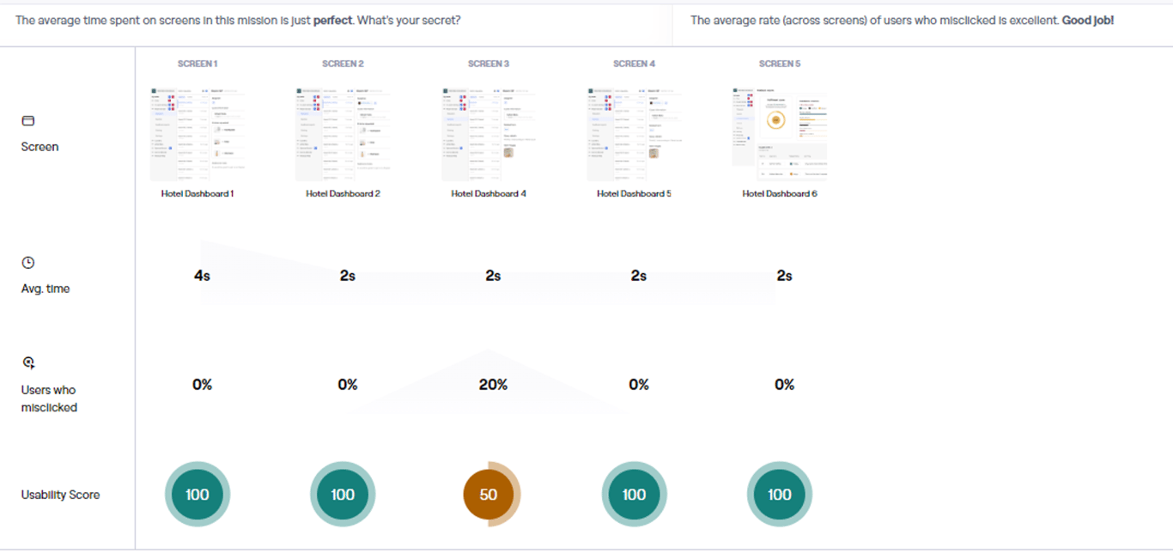Click the 4s average time value
The width and height of the screenshot is (1173, 553).
point(202,276)
